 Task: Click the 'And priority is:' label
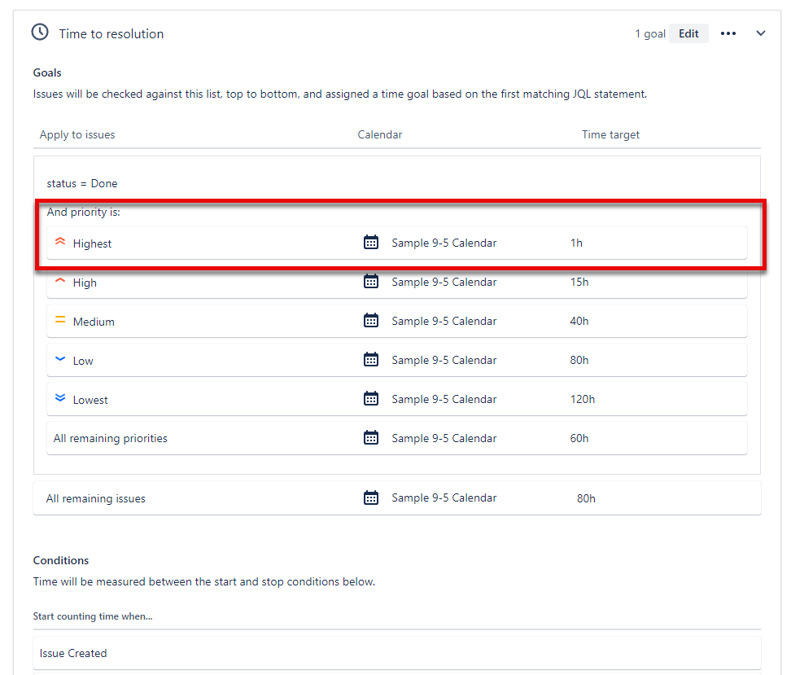[x=84, y=212]
